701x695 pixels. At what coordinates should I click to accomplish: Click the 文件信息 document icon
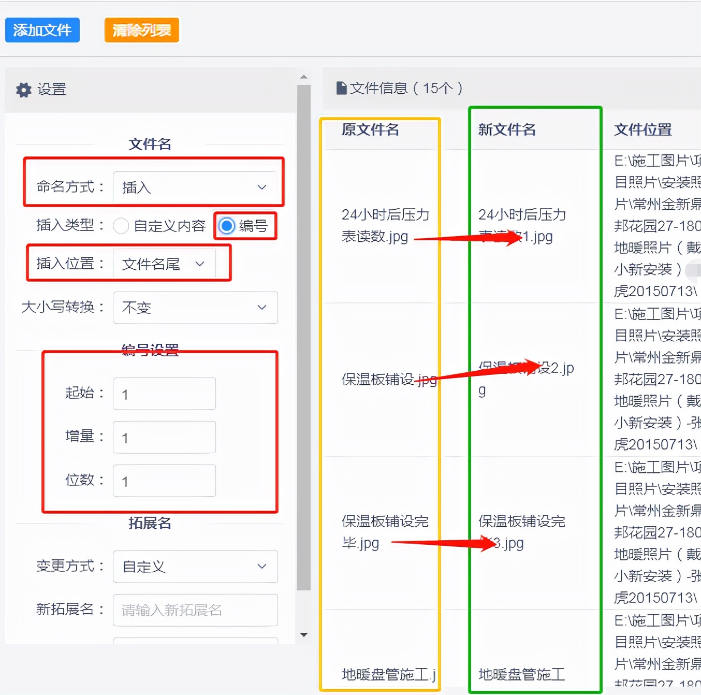click(x=342, y=88)
